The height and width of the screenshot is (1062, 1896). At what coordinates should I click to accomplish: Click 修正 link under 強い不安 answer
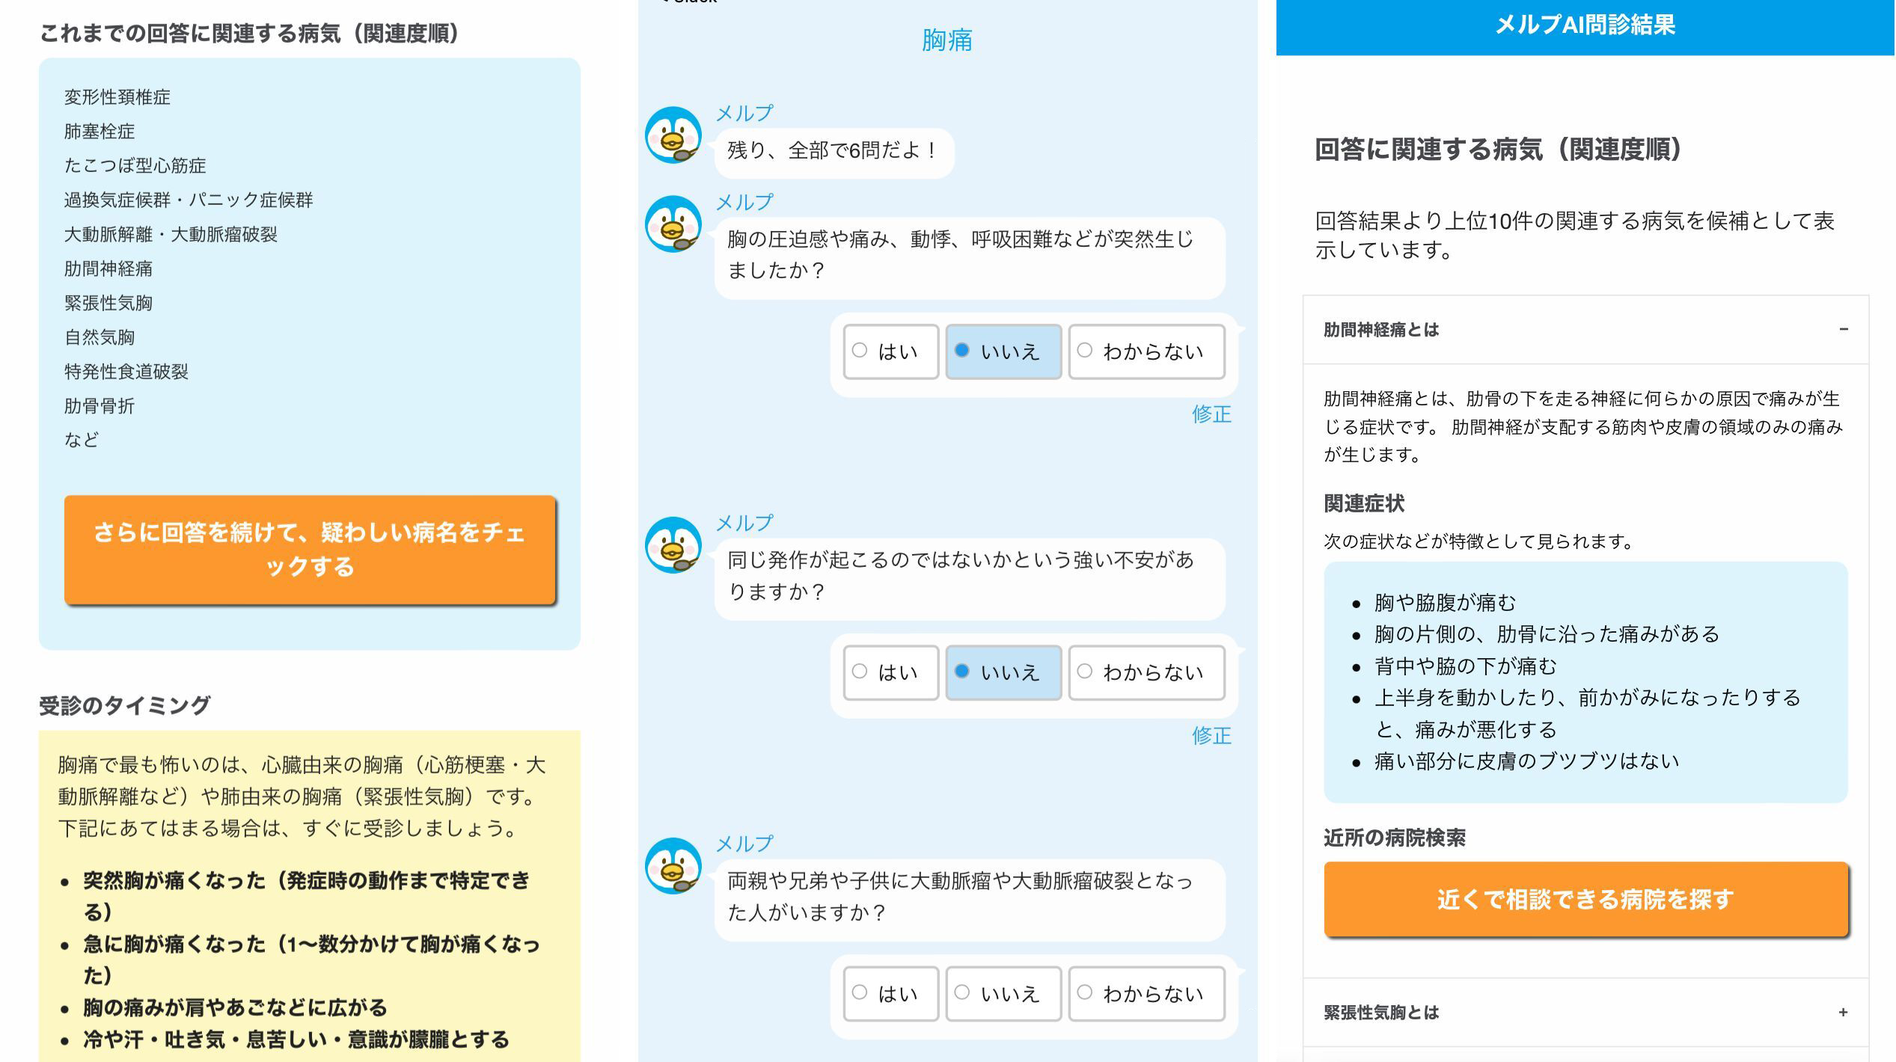click(1211, 735)
